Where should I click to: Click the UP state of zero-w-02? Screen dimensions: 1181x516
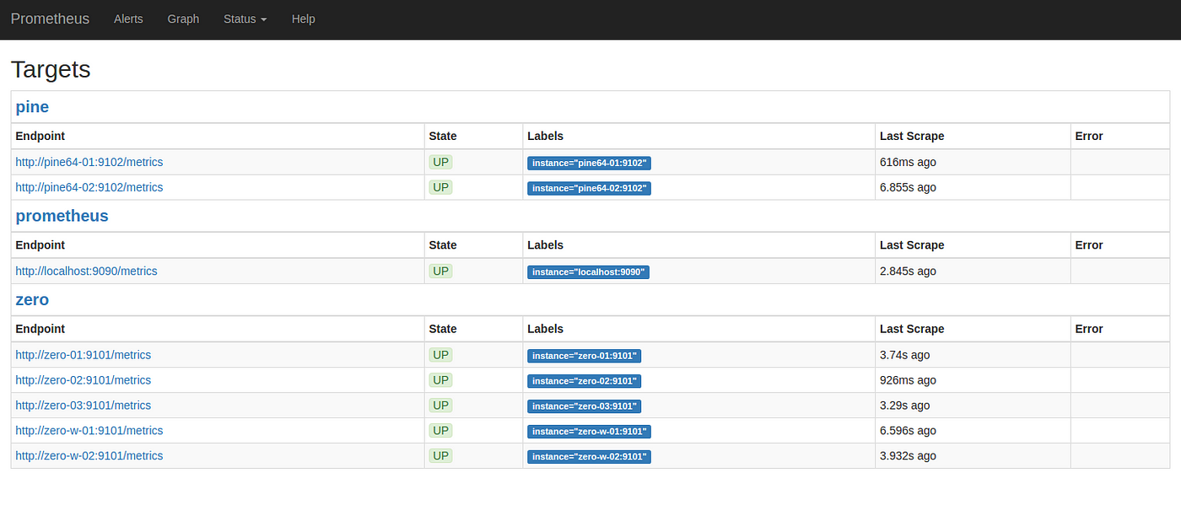tap(440, 456)
